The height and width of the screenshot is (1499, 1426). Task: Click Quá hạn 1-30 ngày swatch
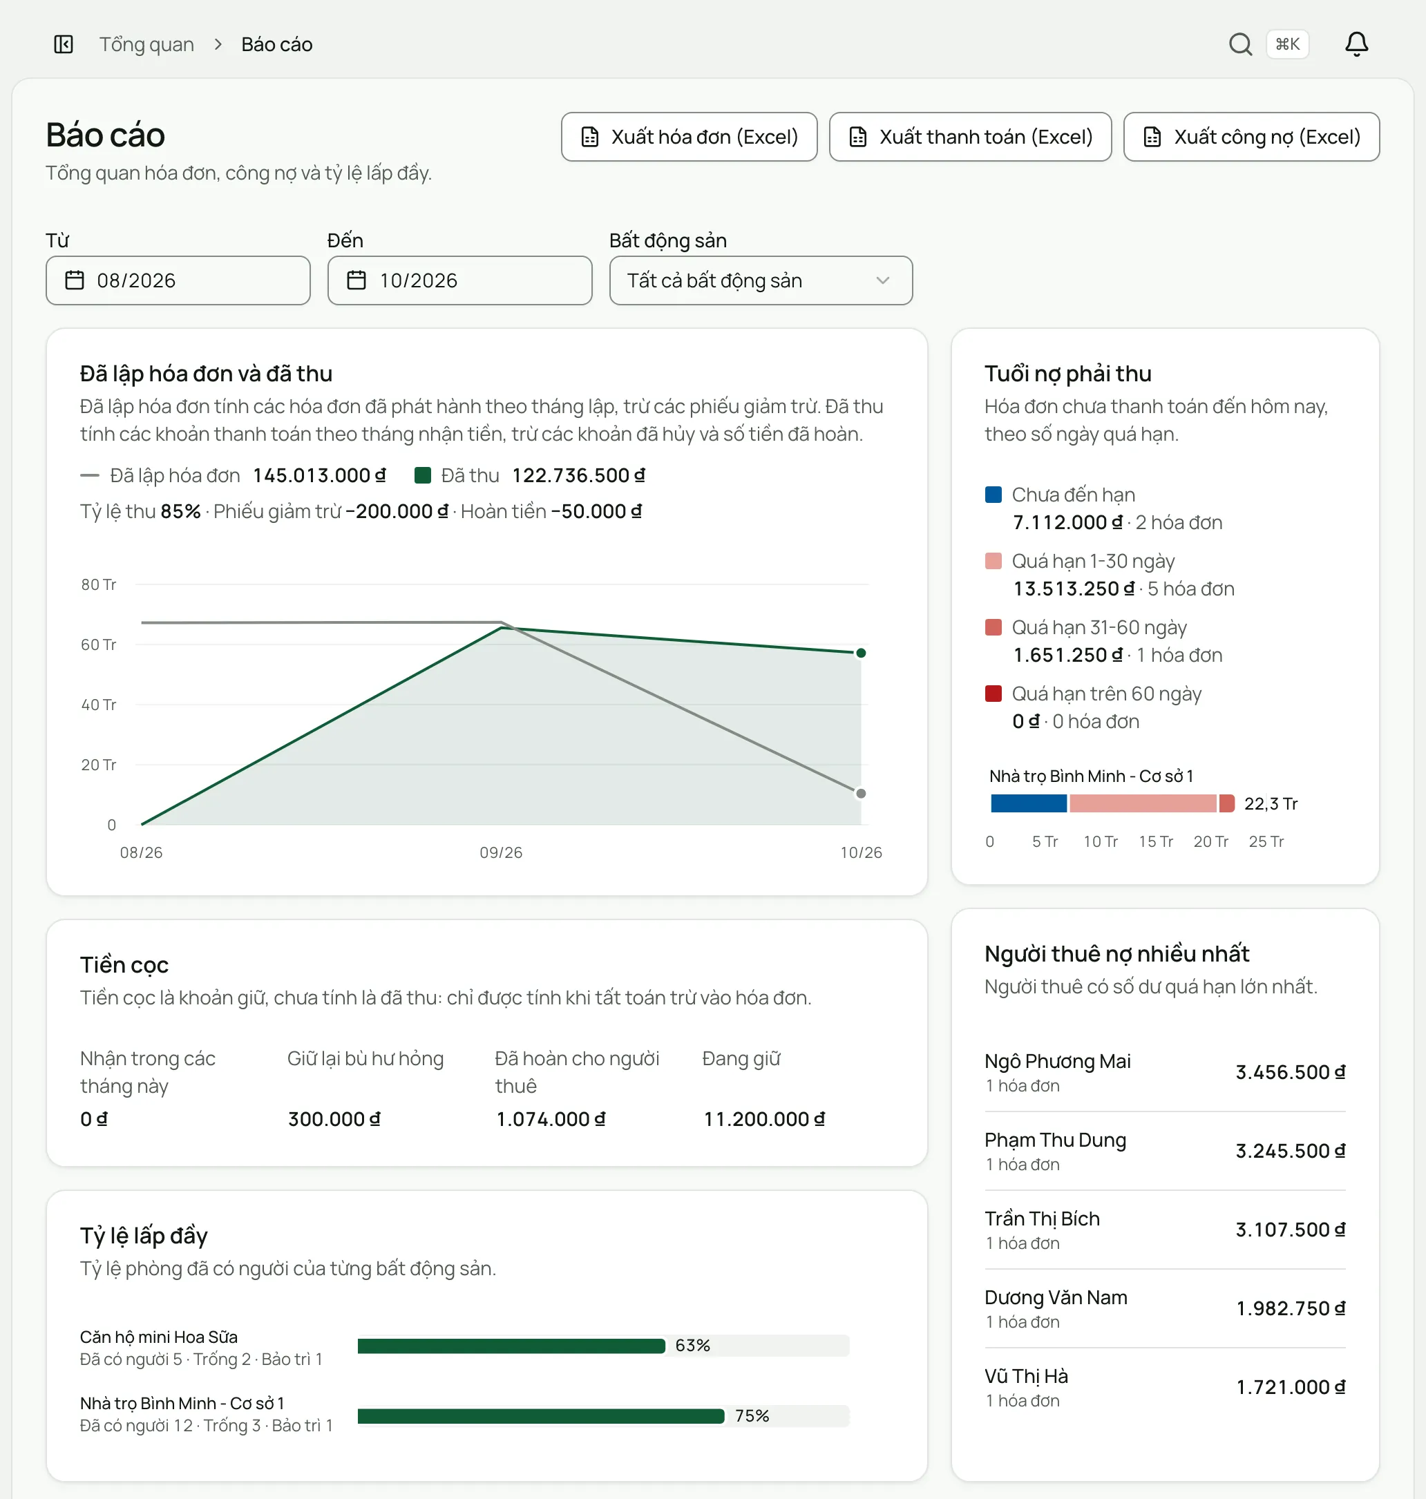993,561
